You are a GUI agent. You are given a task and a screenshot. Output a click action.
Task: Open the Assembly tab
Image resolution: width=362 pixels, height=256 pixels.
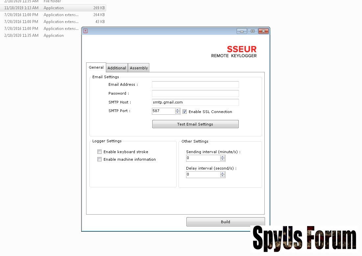[139, 68]
